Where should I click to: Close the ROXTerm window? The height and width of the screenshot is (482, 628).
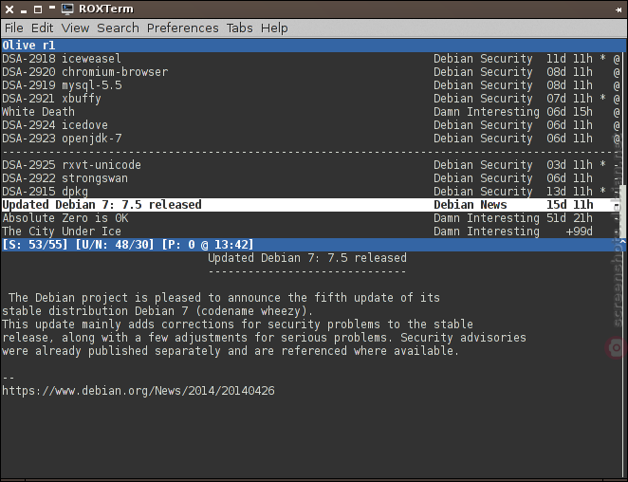[x=9, y=9]
